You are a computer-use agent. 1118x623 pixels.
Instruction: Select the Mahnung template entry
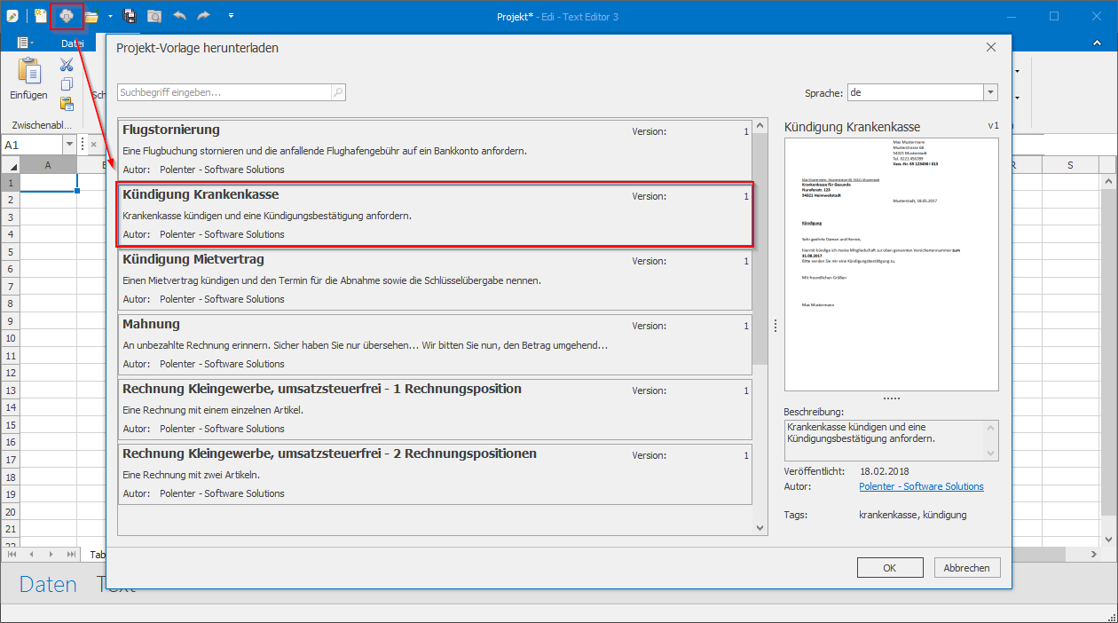pos(435,343)
